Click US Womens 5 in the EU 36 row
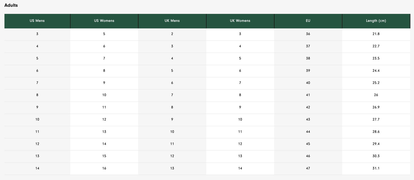The image size is (414, 180). [x=104, y=34]
